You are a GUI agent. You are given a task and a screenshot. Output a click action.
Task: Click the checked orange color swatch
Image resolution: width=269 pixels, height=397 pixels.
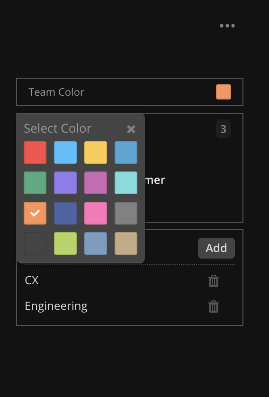35,213
